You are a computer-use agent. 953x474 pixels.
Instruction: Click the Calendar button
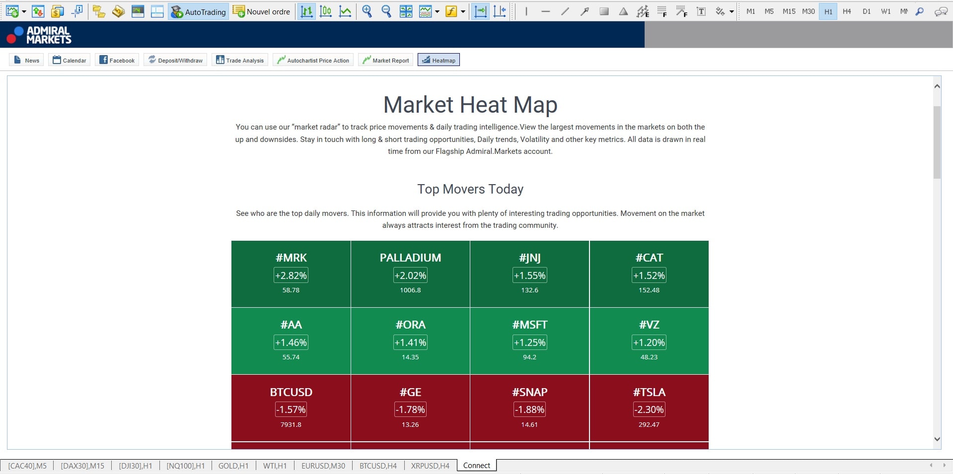point(69,60)
